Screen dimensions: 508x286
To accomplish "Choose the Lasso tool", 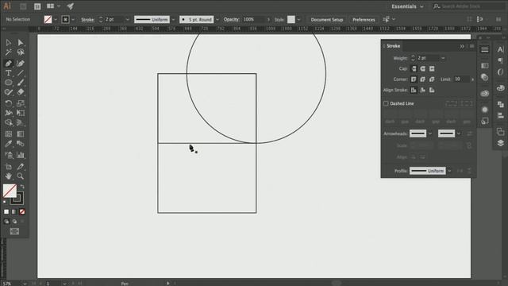I will pyautogui.click(x=21, y=52).
